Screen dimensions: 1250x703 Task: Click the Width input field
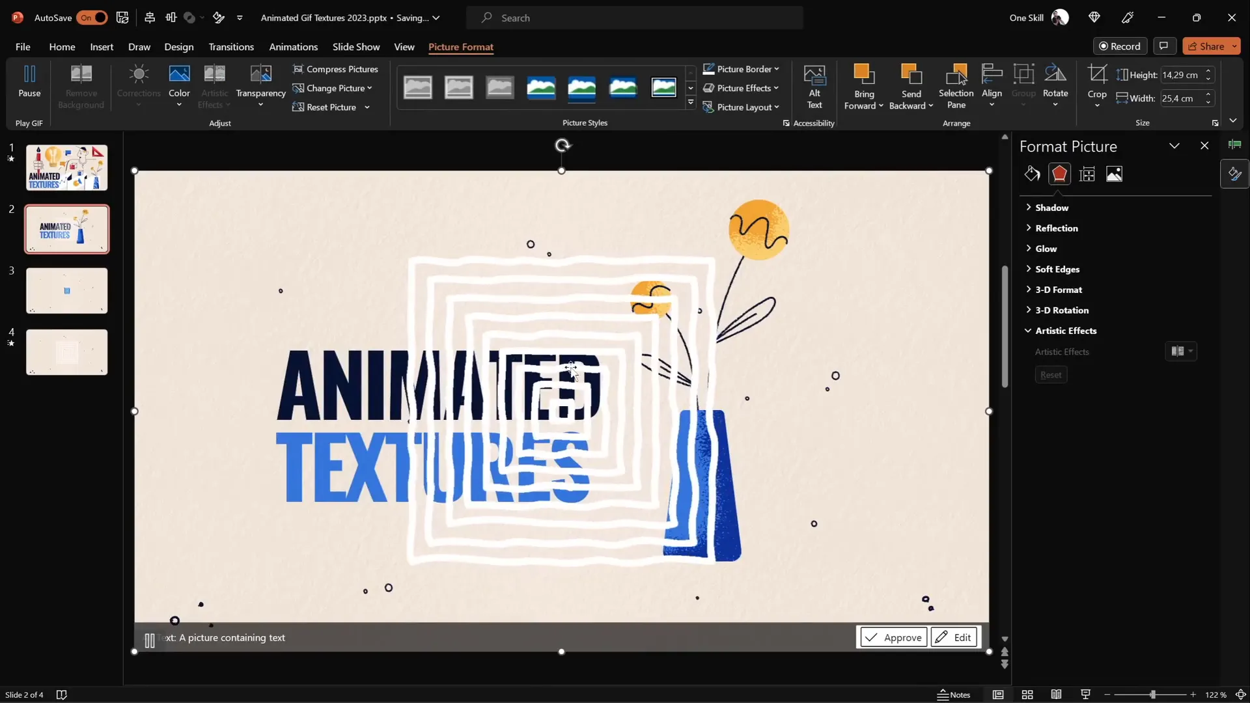point(1182,98)
